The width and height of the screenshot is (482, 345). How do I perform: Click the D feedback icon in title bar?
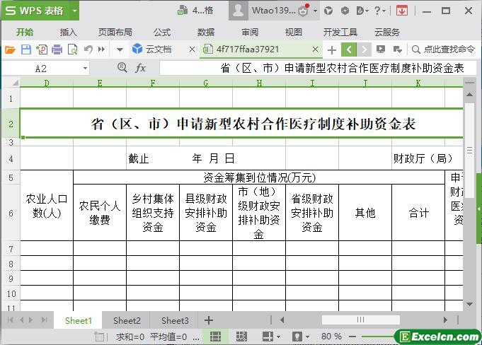(x=362, y=11)
